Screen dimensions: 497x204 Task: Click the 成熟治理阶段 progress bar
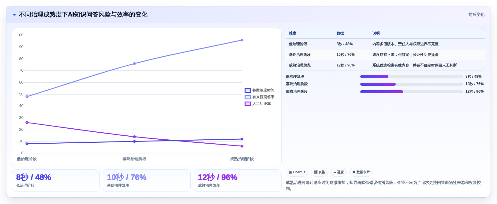pyautogui.click(x=411, y=92)
